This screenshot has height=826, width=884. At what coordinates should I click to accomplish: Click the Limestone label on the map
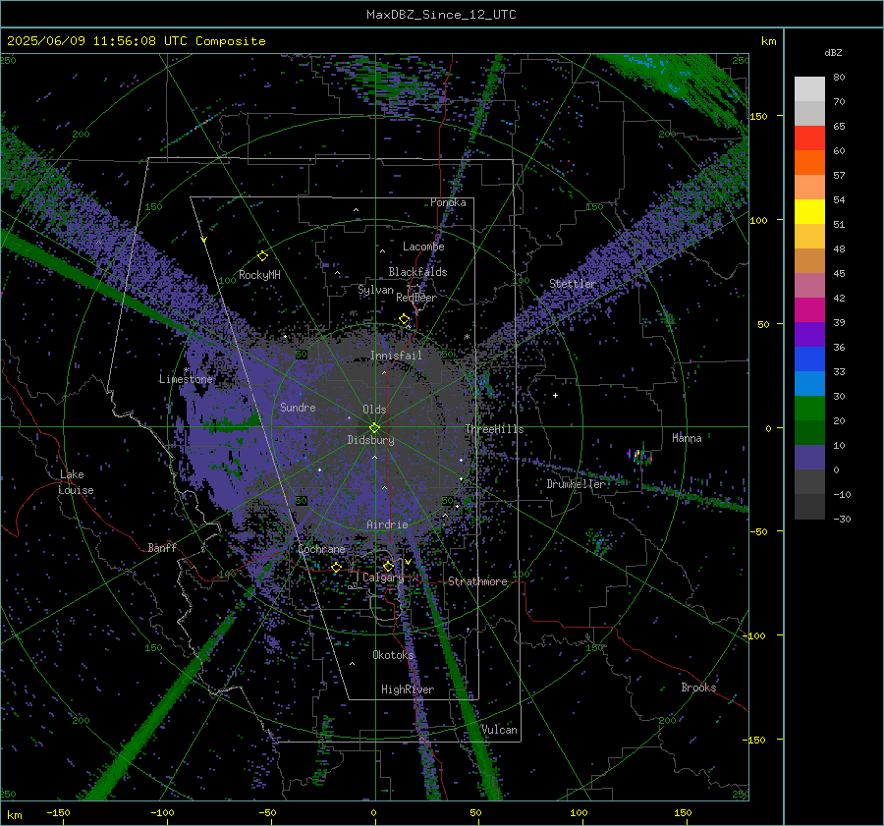(x=186, y=379)
